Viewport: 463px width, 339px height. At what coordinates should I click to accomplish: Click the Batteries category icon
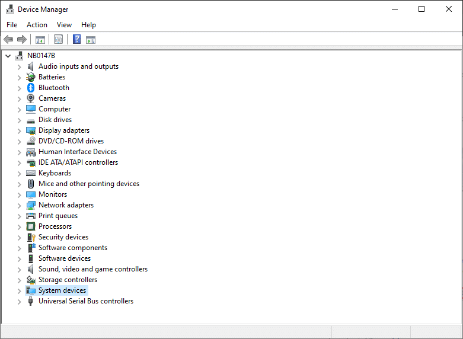tap(31, 77)
